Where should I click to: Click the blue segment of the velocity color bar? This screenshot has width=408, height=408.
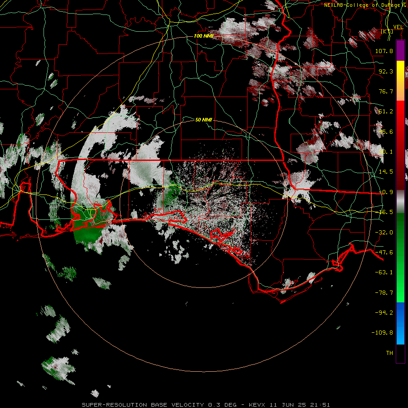[x=400, y=323]
